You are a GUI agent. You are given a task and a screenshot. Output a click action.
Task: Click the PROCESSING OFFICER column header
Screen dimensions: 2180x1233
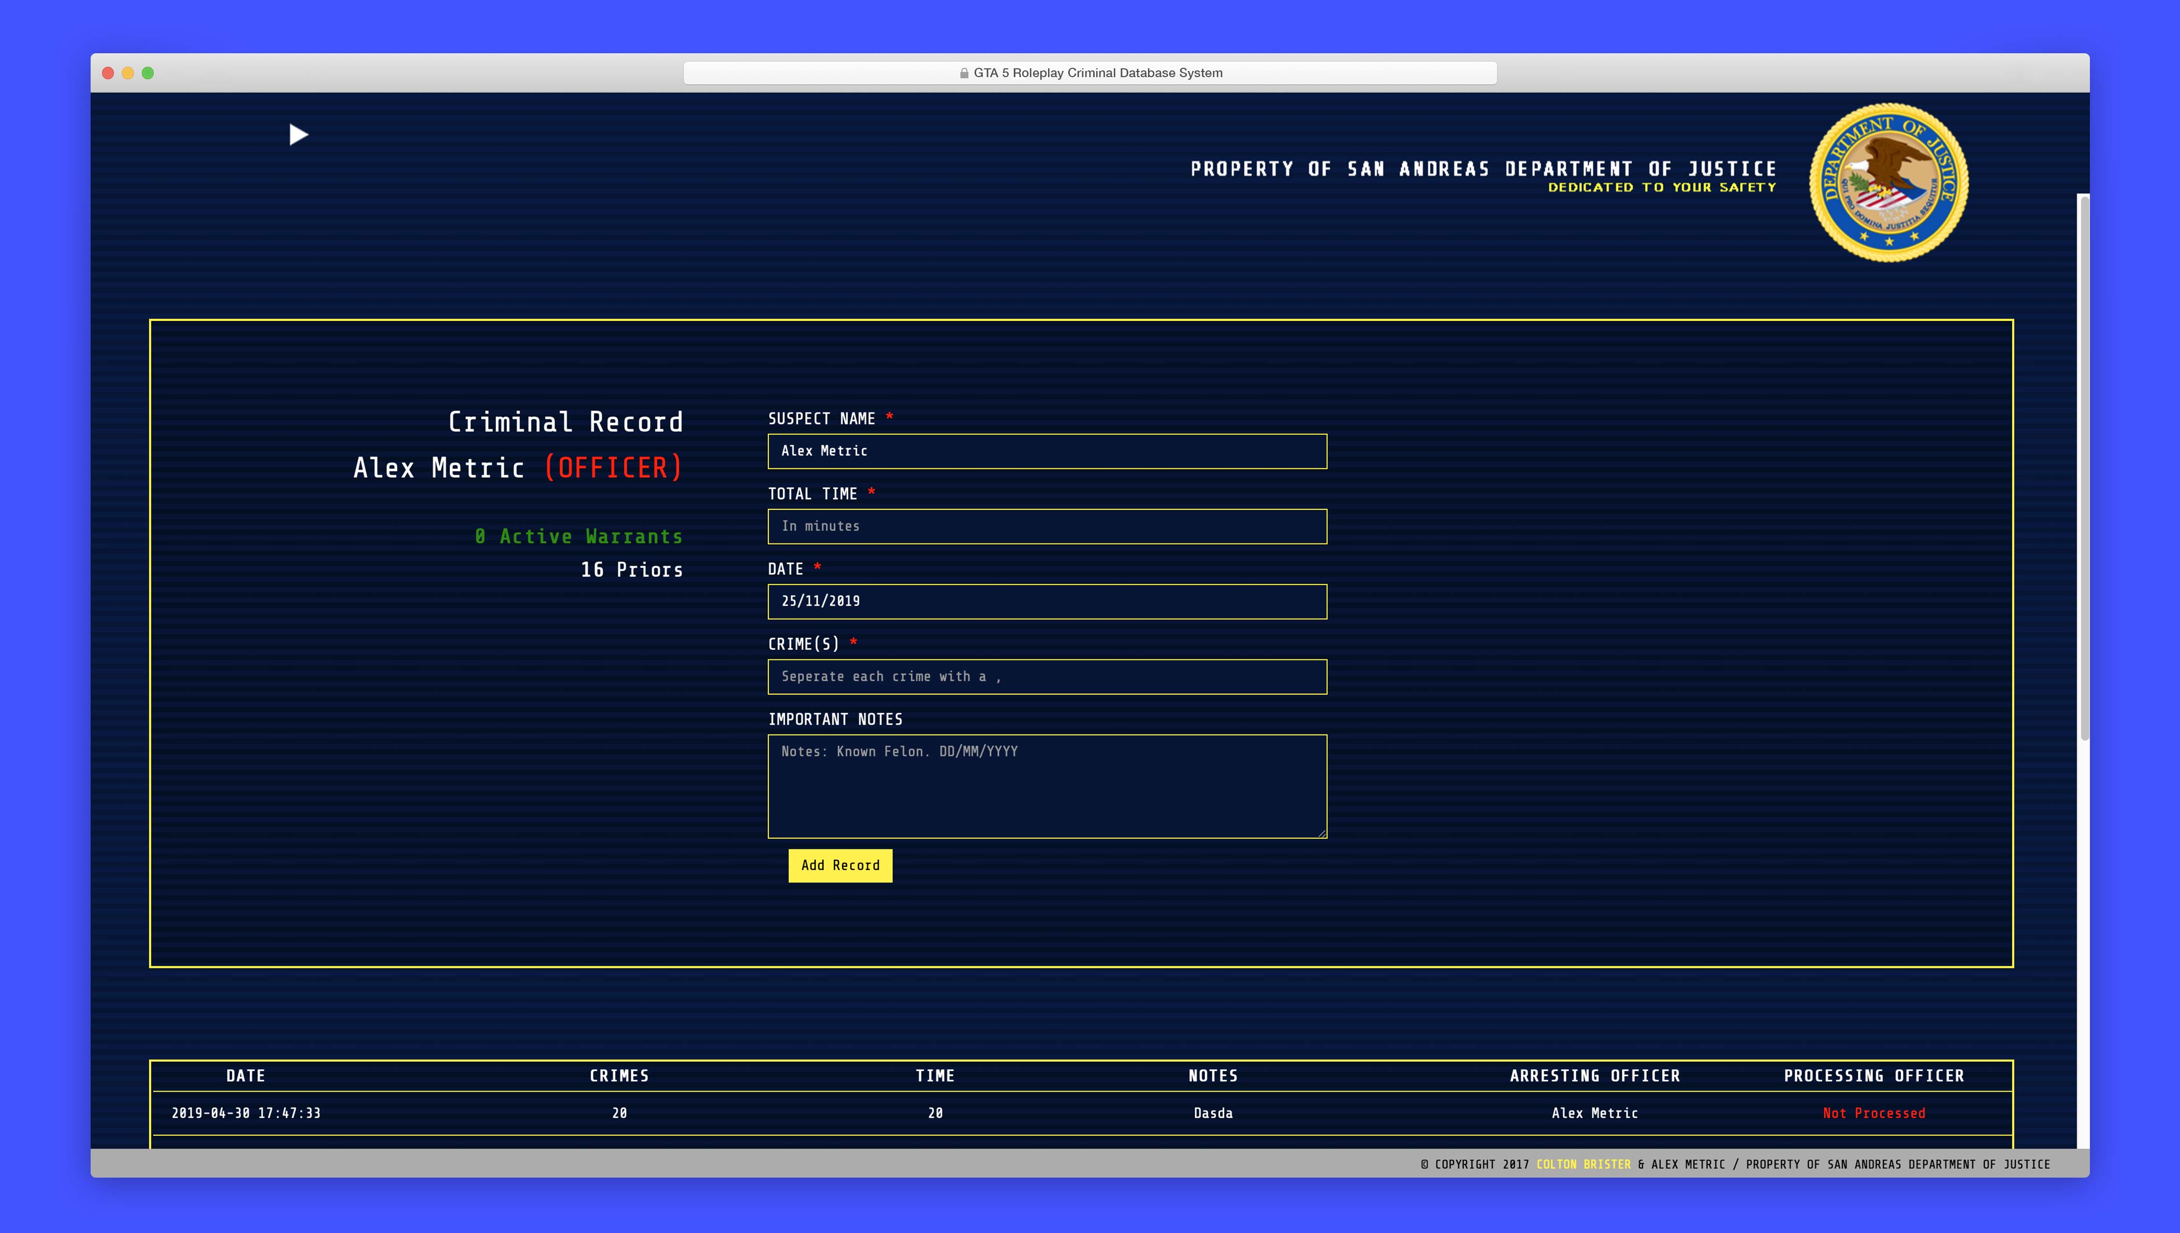[x=1873, y=1076]
